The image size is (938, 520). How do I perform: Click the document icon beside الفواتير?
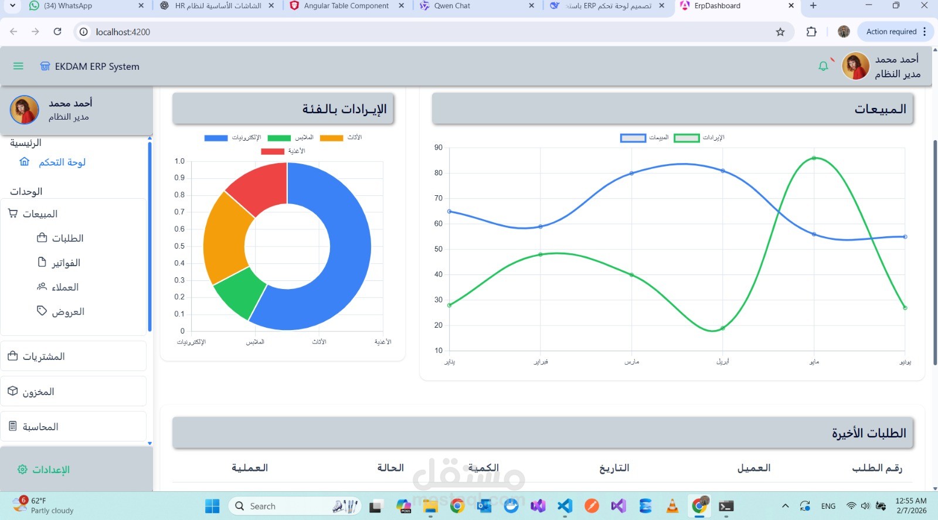pyautogui.click(x=42, y=262)
